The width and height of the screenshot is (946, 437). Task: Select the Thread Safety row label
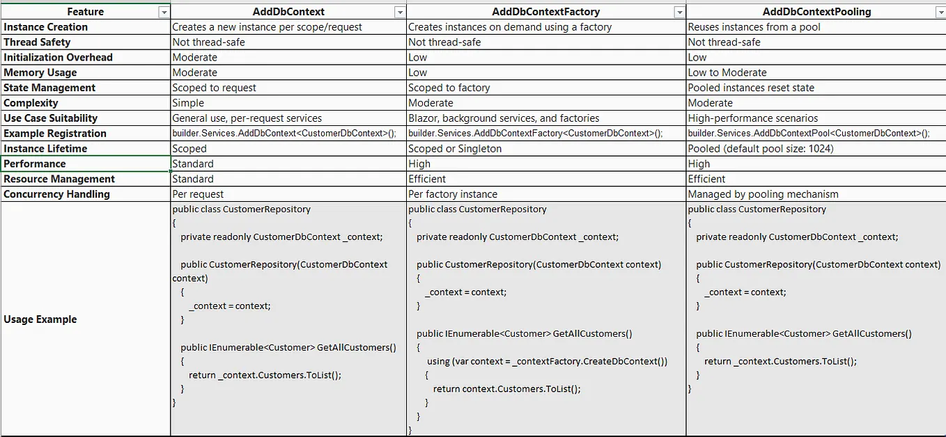[36, 42]
